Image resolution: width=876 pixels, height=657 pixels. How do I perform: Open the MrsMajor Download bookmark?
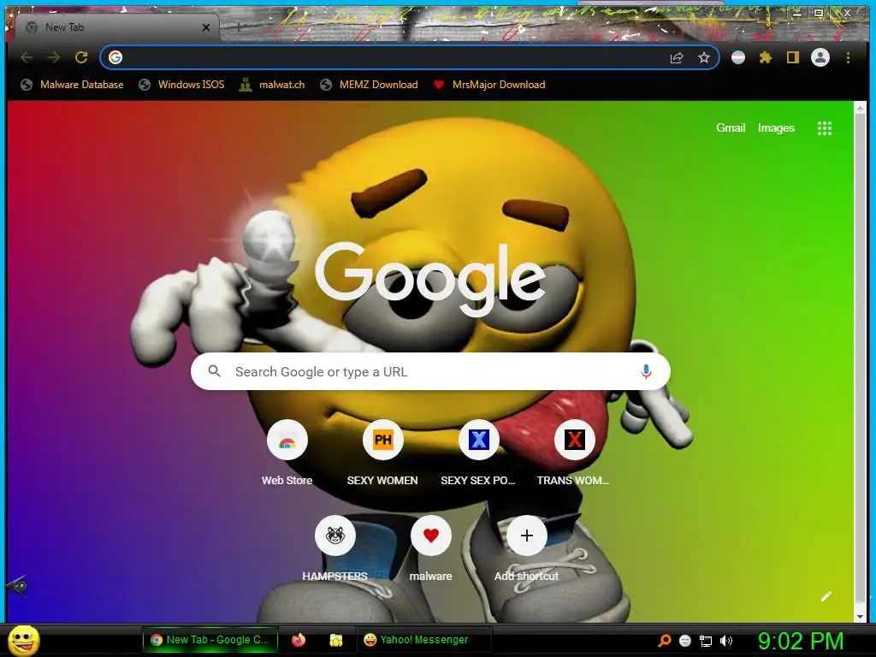[x=489, y=85]
